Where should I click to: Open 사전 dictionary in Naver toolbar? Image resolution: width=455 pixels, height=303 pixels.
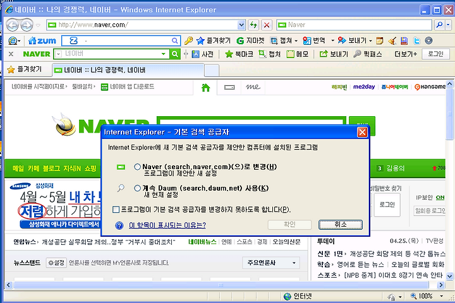click(x=203, y=54)
